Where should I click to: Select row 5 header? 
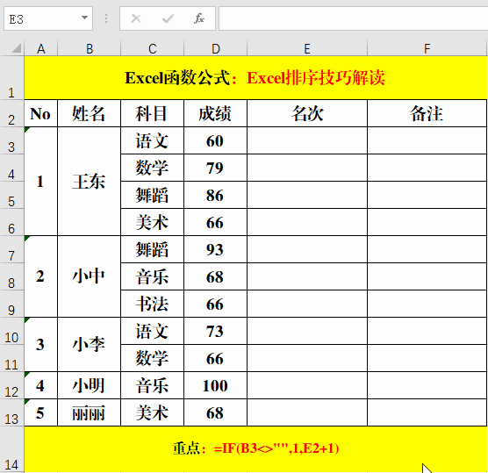(x=11, y=195)
